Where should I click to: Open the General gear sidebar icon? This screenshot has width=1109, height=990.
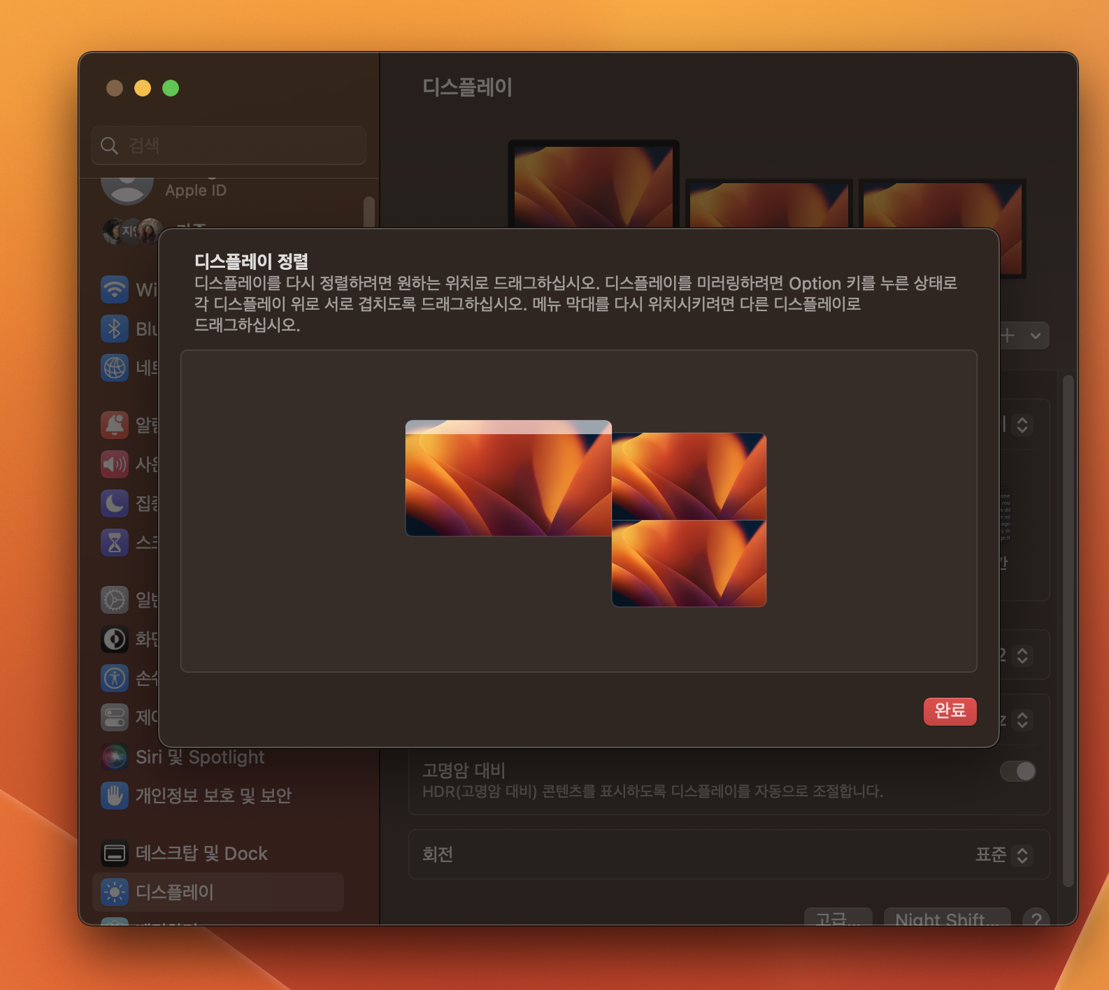[x=115, y=600]
